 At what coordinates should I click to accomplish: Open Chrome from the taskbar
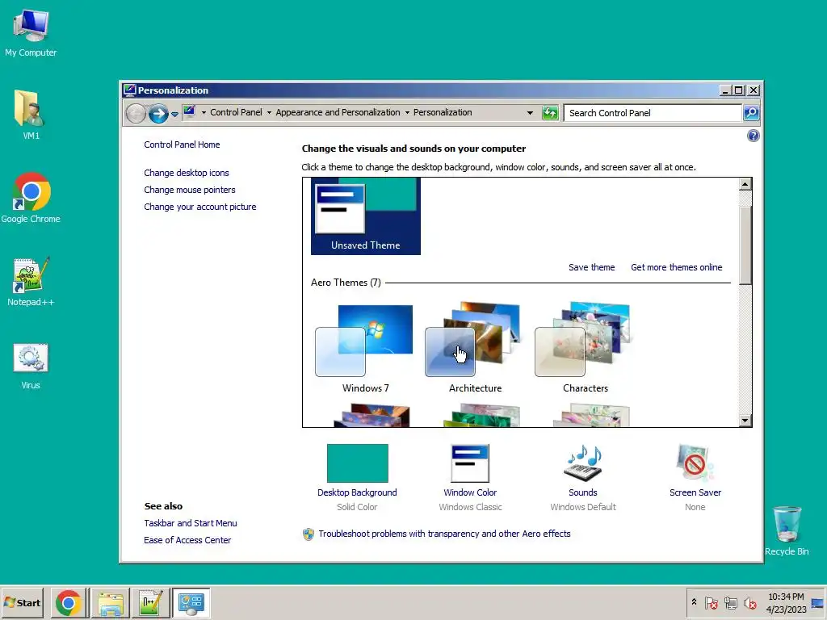(x=69, y=602)
